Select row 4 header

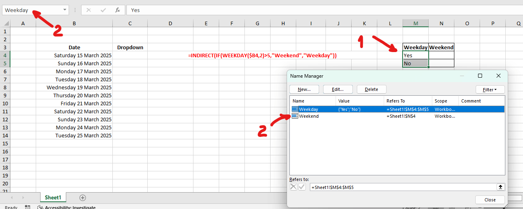point(5,55)
